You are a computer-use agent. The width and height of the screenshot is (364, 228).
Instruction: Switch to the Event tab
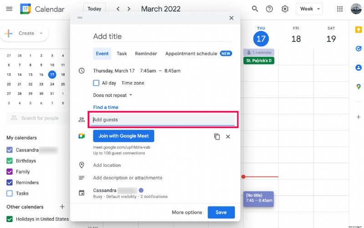102,54
